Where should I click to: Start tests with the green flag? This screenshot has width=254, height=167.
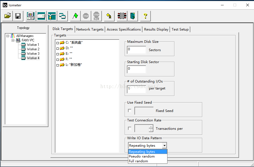(75, 16)
